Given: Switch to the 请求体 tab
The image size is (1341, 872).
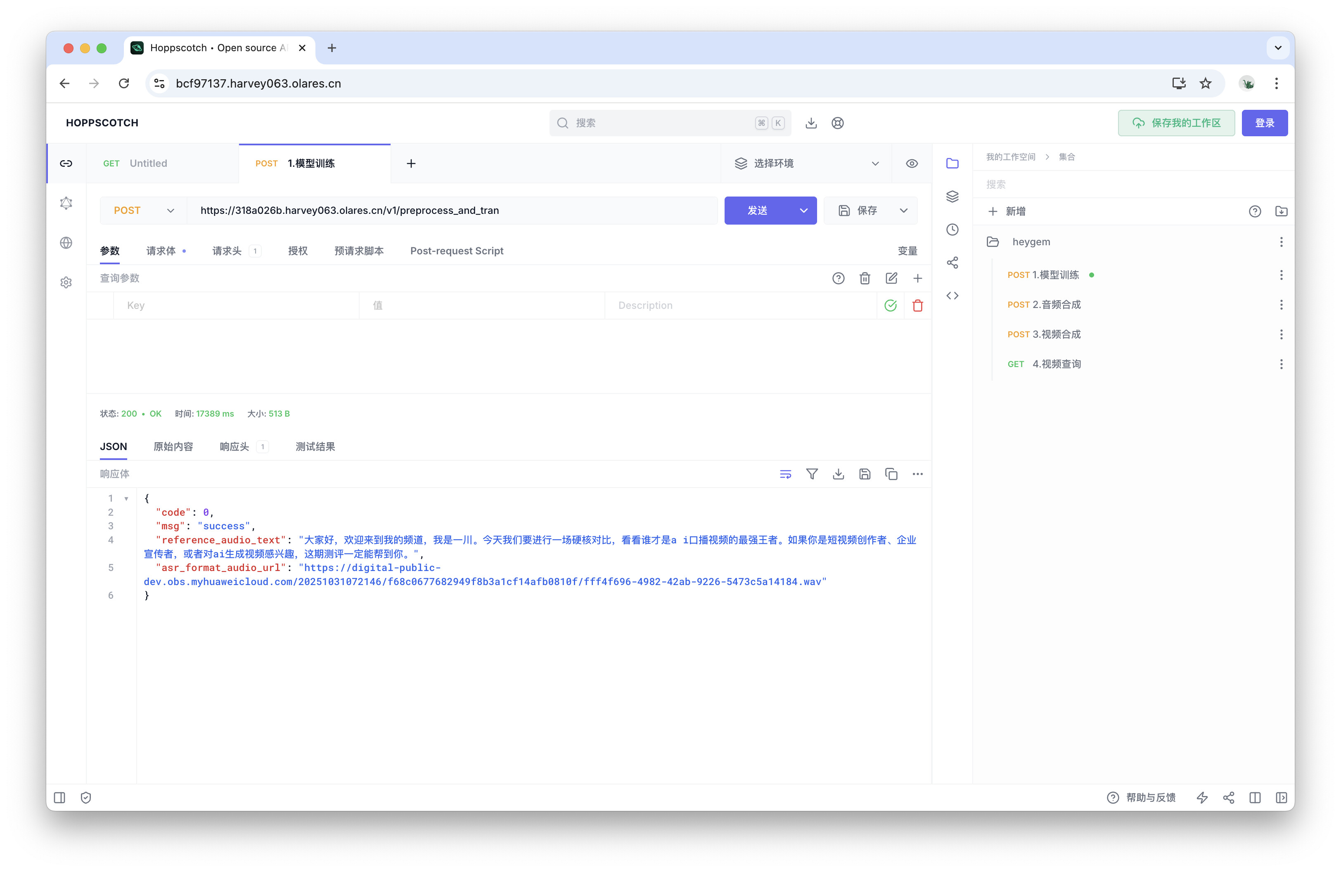Looking at the screenshot, I should [161, 251].
